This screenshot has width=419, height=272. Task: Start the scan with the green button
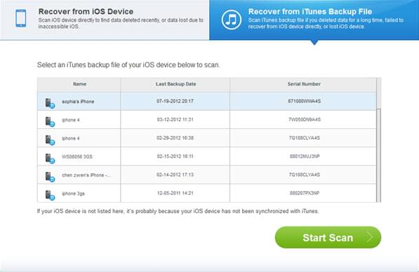tap(328, 238)
